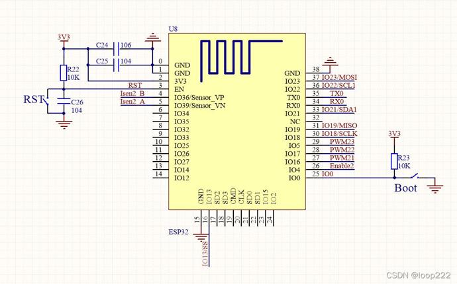Select the IO5 pin name
Screen dimensions: 457x284
[294, 146]
